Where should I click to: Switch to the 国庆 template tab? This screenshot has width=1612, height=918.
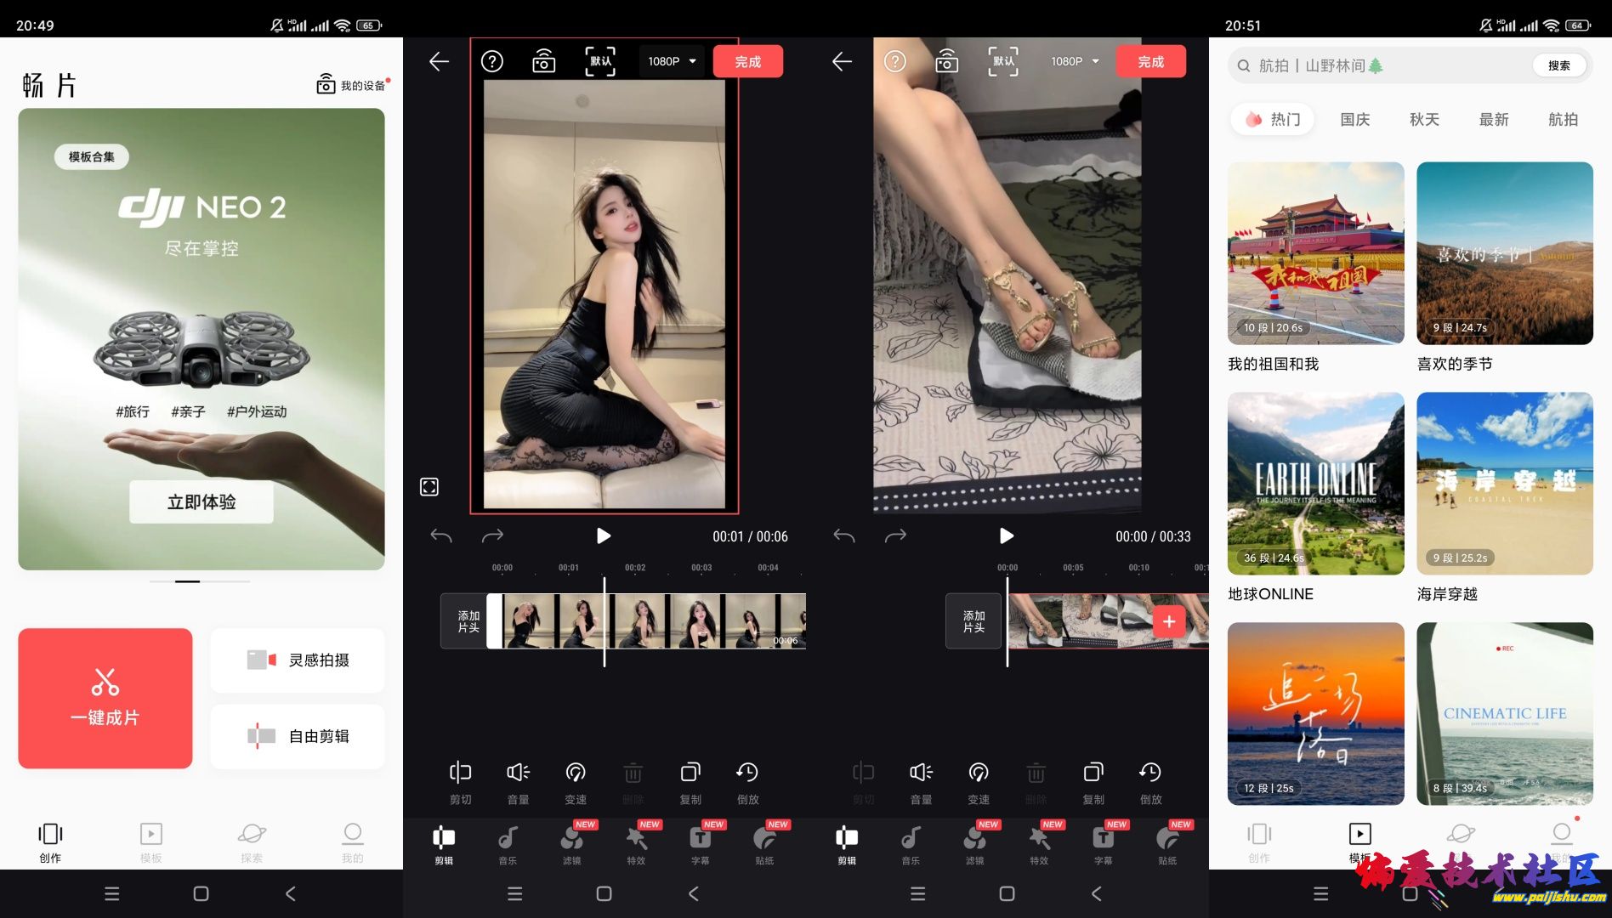[1354, 120]
